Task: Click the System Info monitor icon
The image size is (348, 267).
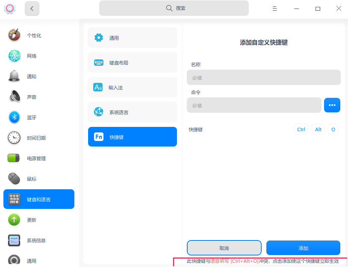Action: pyautogui.click(x=14, y=241)
